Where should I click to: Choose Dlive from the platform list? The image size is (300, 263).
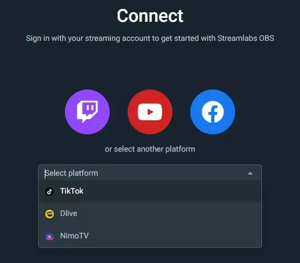coord(68,213)
